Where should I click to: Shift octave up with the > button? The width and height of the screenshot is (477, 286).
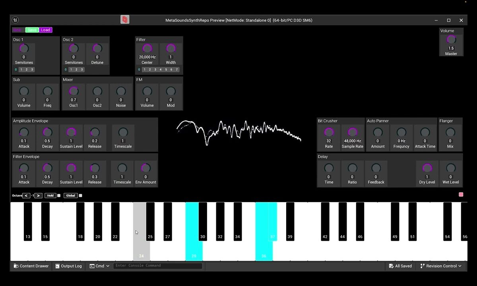coord(38,195)
